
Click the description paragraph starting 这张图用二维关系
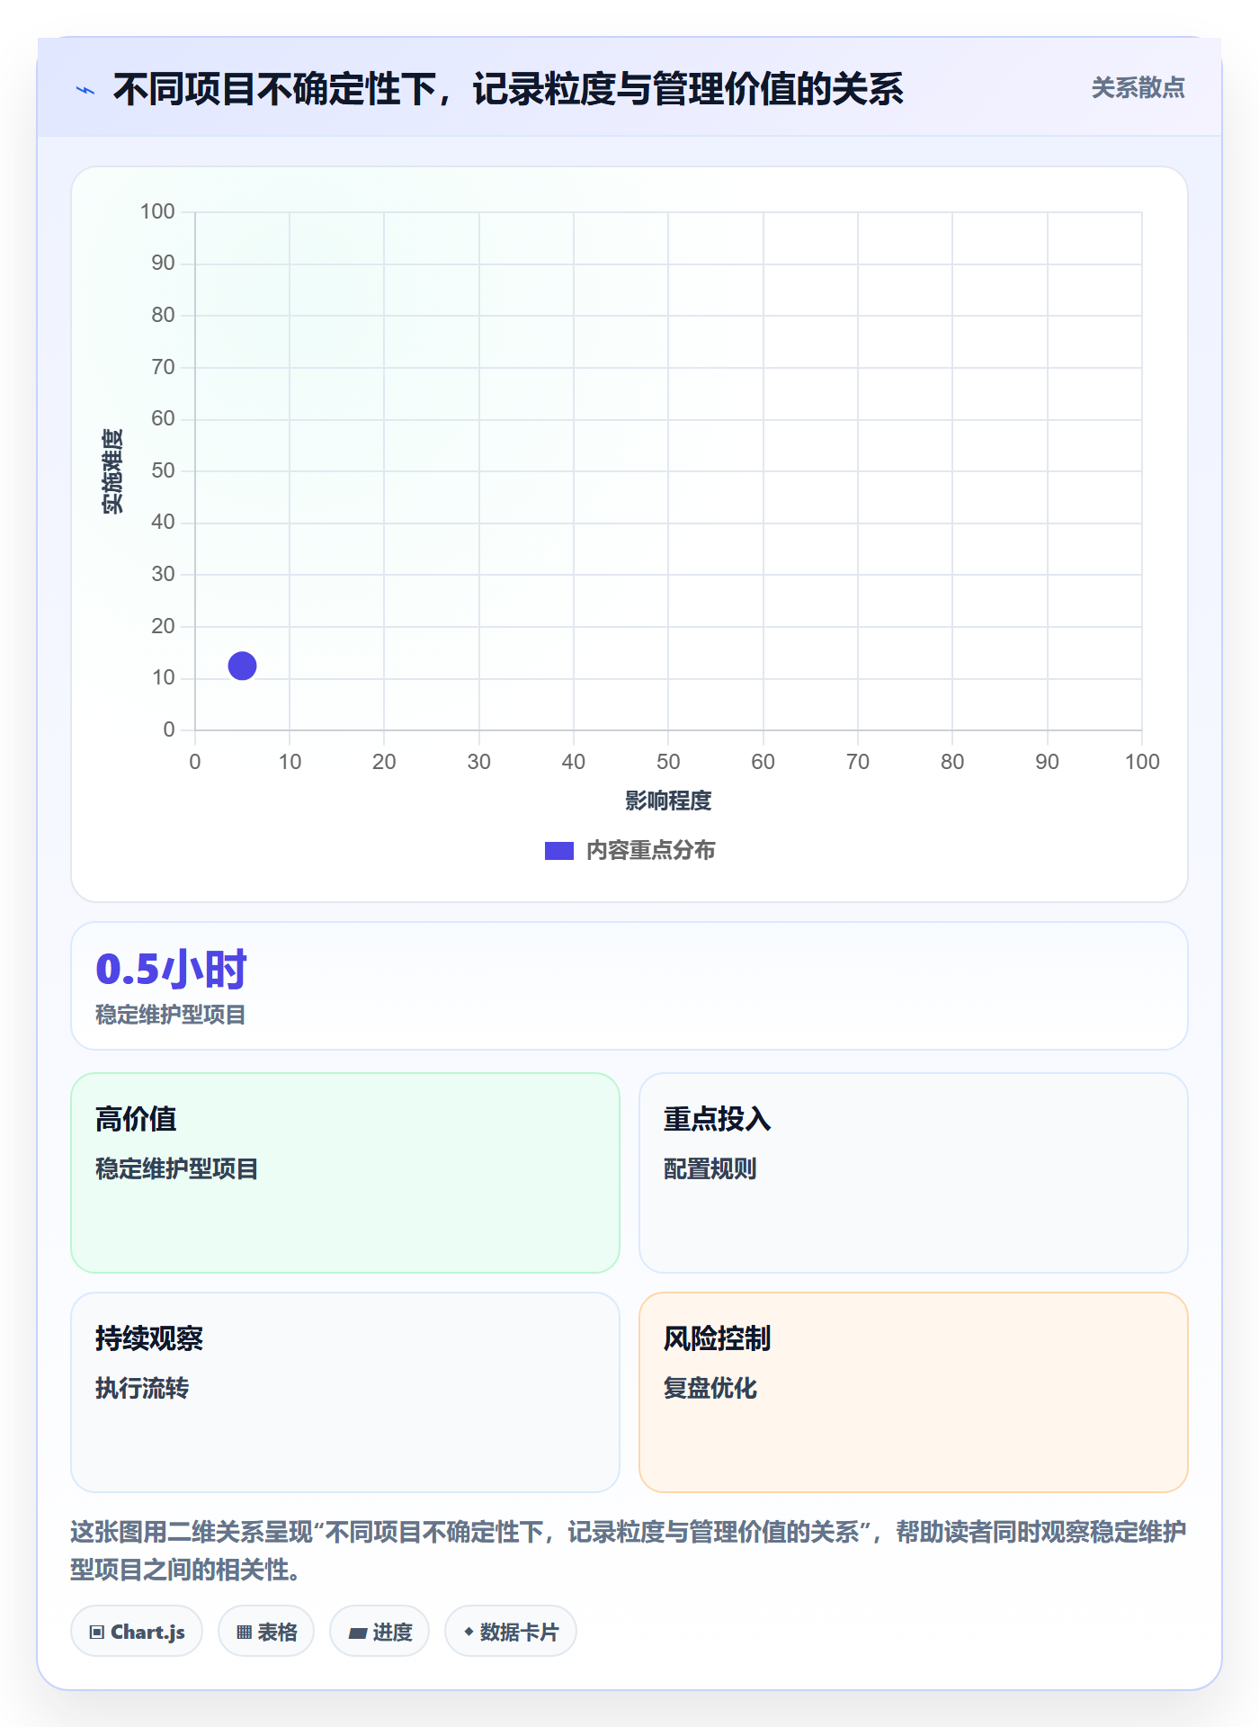click(x=629, y=1550)
